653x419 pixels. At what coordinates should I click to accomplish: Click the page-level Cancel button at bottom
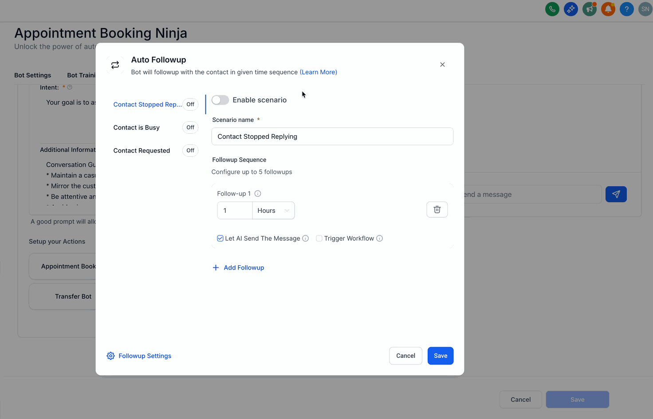(x=520, y=399)
